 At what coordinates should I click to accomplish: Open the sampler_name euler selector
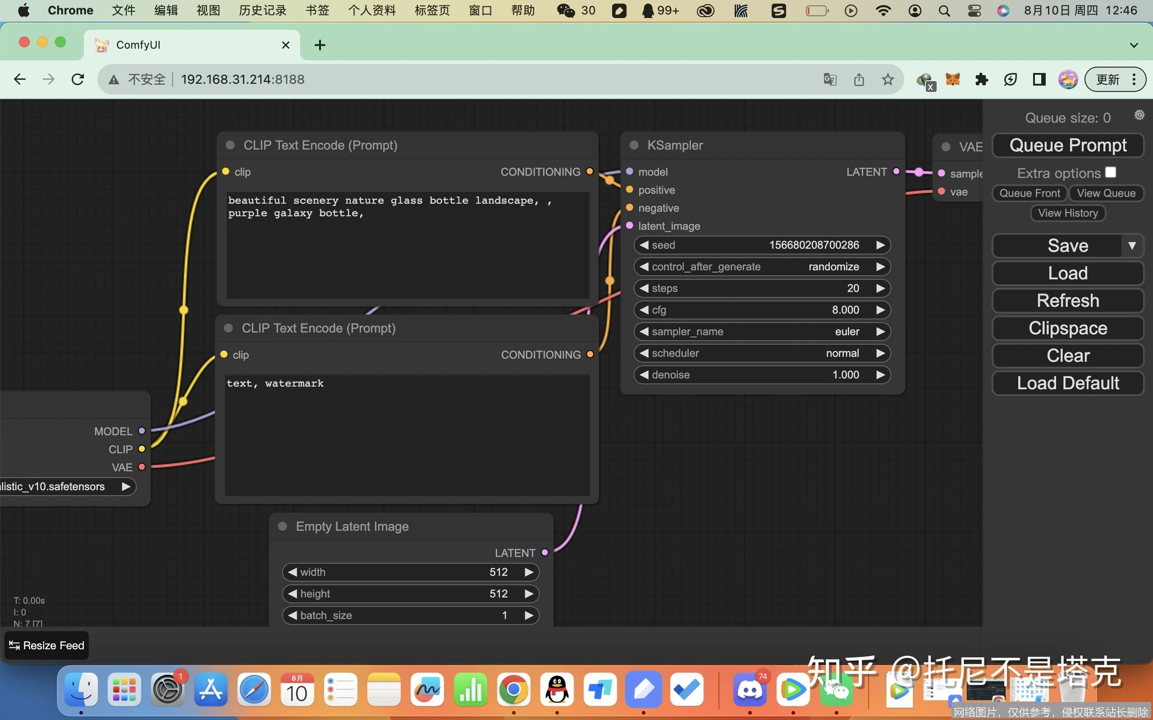762,332
